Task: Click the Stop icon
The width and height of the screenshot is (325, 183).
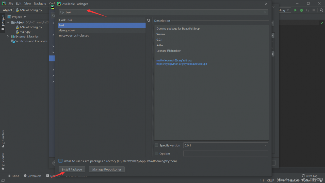Action: click(x=314, y=10)
